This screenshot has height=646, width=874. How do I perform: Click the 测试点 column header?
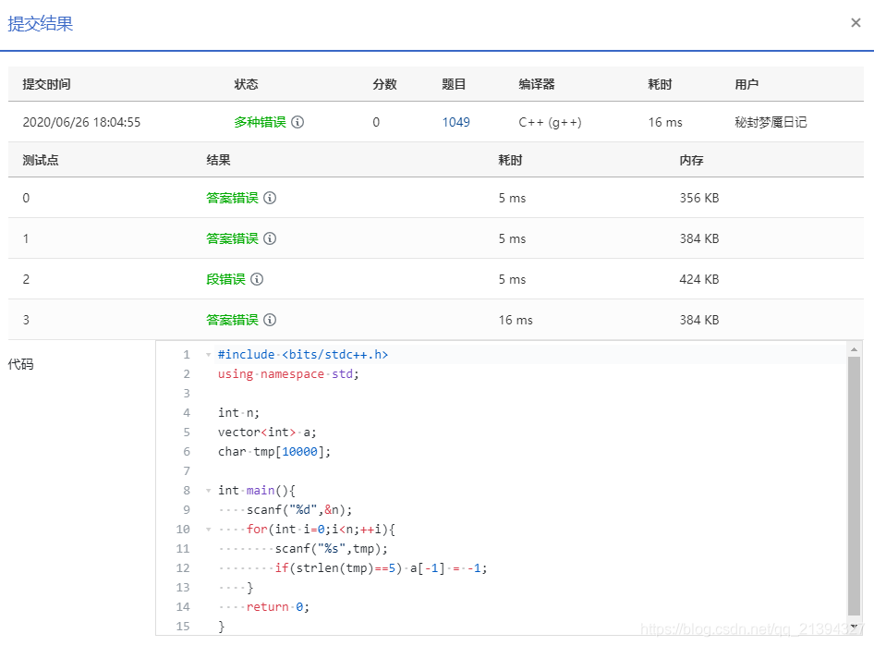[x=41, y=160]
